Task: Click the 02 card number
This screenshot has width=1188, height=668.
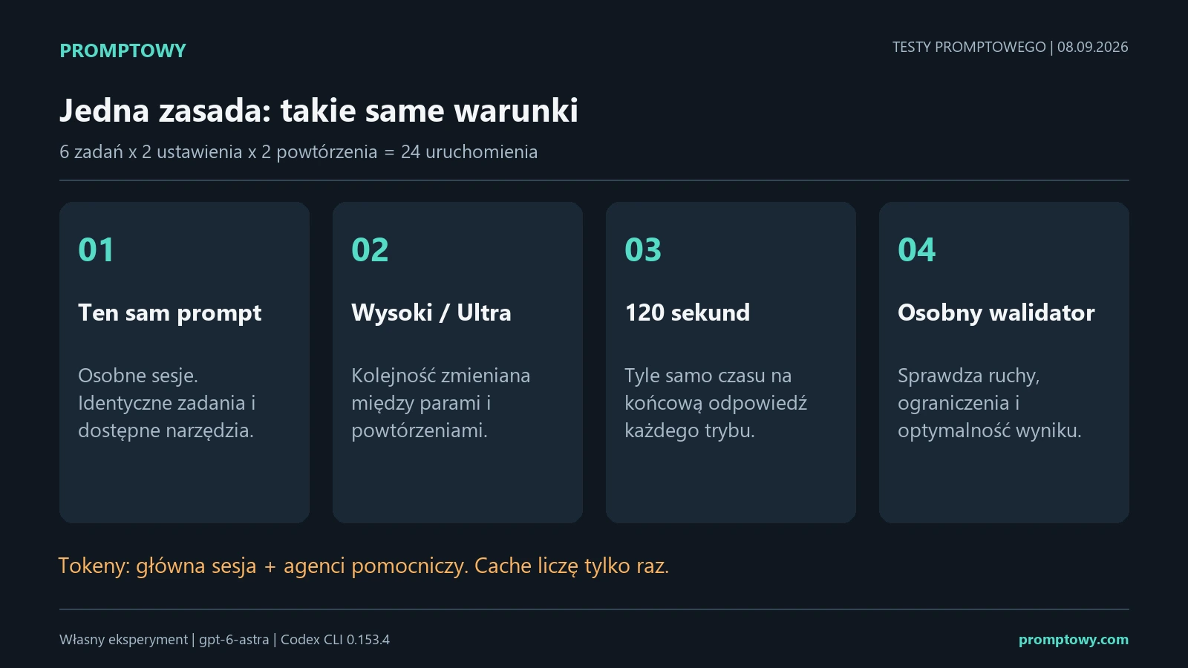Action: pos(370,250)
